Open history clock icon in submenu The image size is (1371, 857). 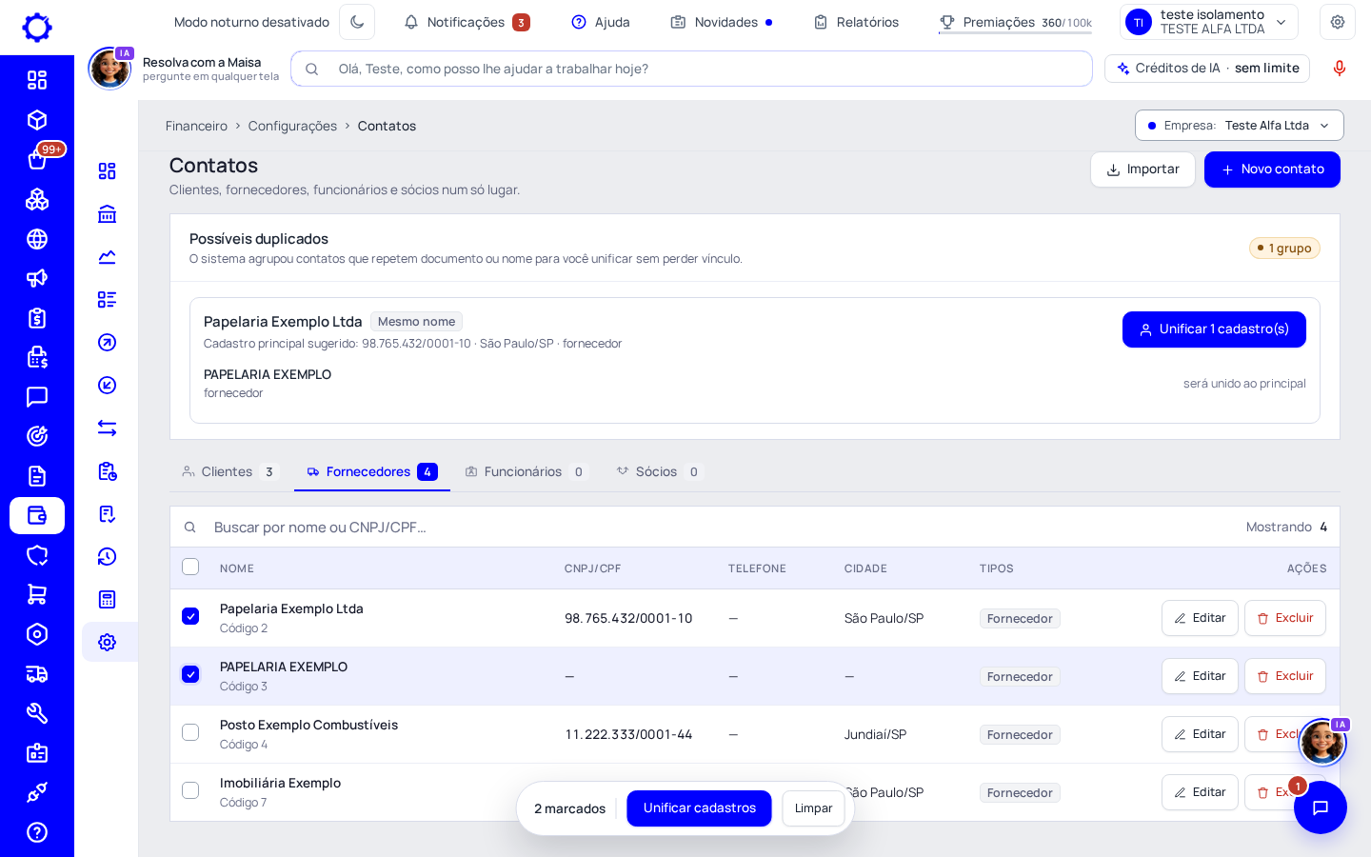click(108, 556)
